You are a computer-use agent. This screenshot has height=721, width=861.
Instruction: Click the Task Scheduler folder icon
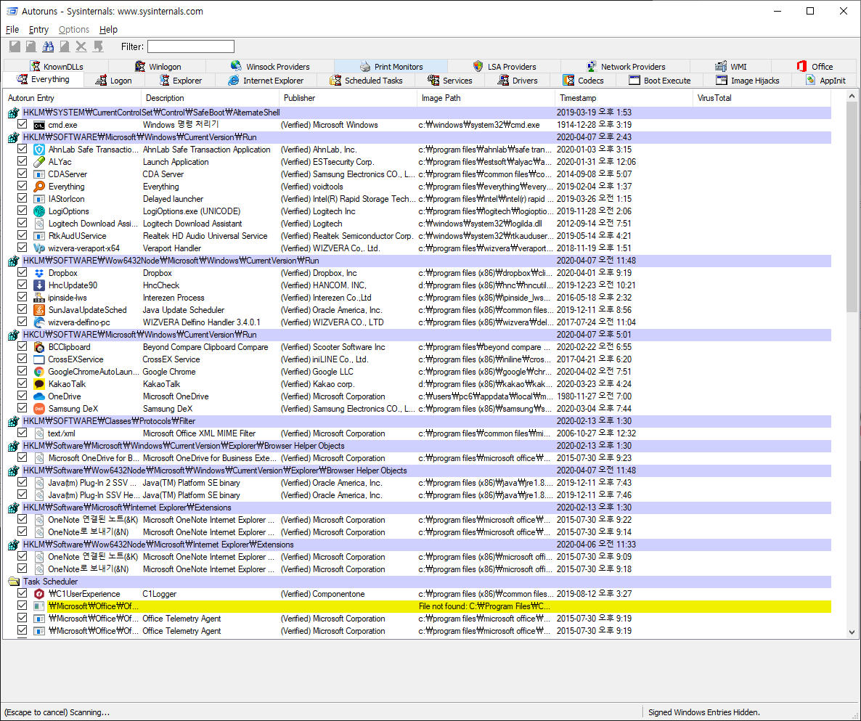(14, 582)
